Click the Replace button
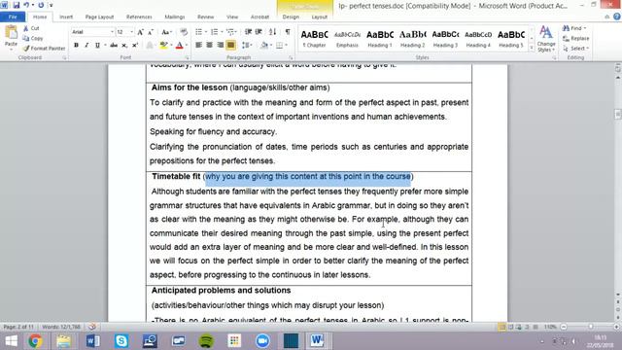 click(x=575, y=38)
